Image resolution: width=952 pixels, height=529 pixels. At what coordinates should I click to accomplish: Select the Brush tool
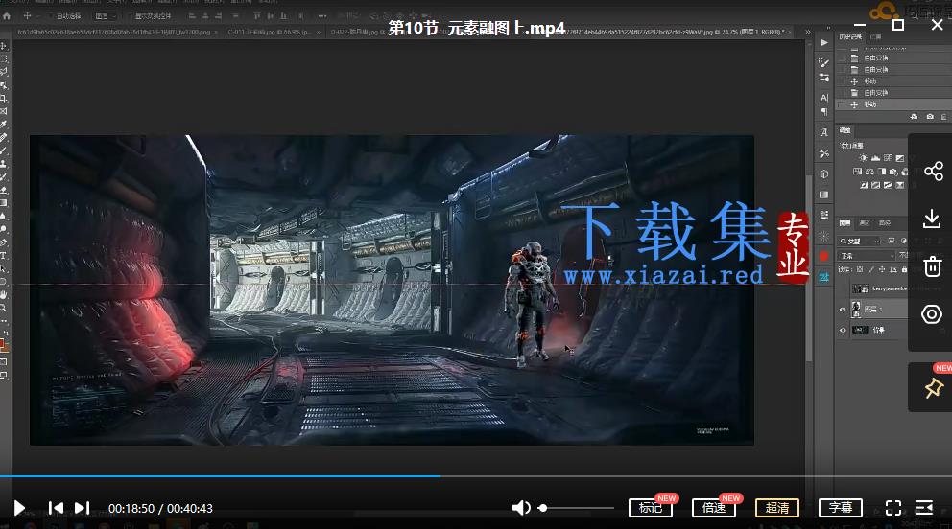point(4,150)
